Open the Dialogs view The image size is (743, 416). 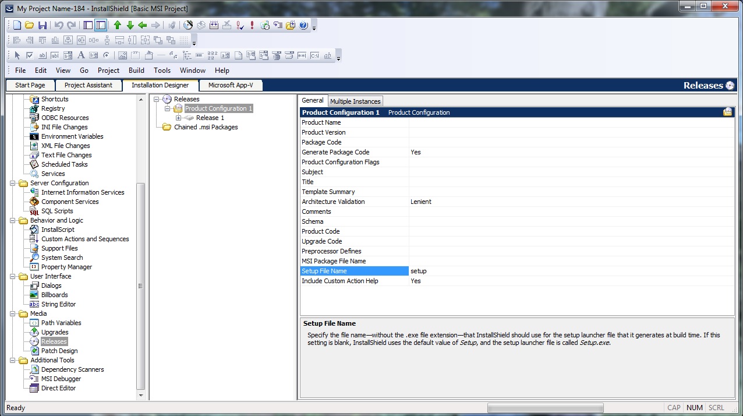[51, 285]
